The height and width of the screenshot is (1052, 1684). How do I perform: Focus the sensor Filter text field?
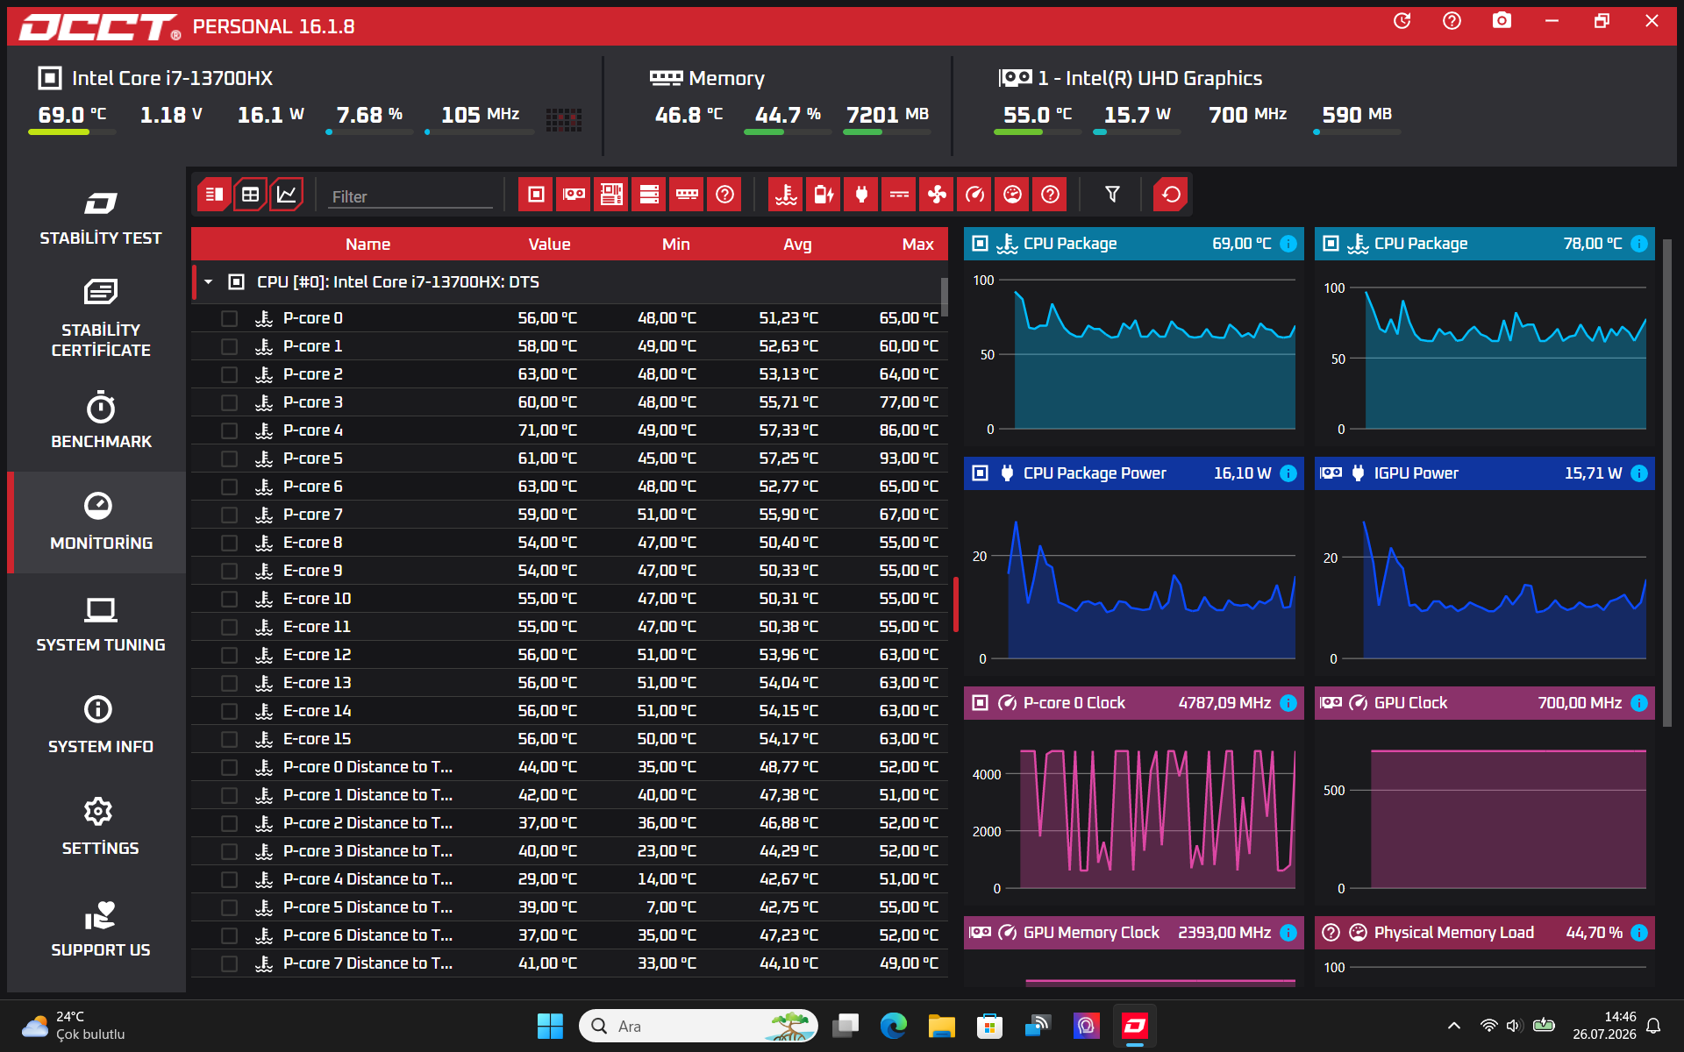pos(411,196)
